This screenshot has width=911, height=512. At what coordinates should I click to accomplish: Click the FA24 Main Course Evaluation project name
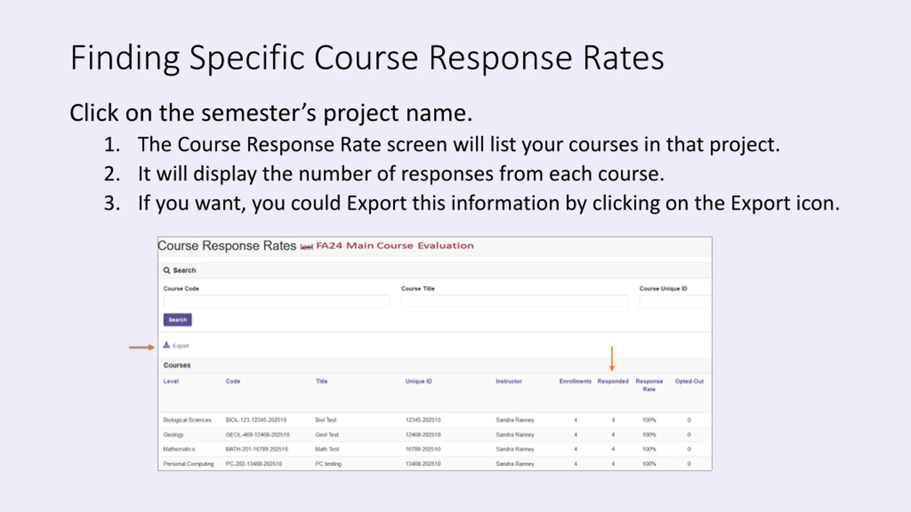395,246
